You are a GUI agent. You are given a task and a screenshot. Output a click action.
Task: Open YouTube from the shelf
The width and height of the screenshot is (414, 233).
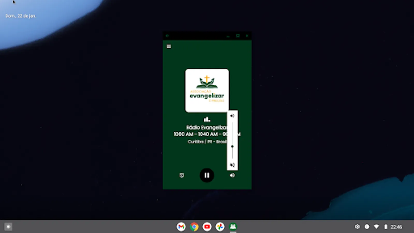pyautogui.click(x=207, y=227)
